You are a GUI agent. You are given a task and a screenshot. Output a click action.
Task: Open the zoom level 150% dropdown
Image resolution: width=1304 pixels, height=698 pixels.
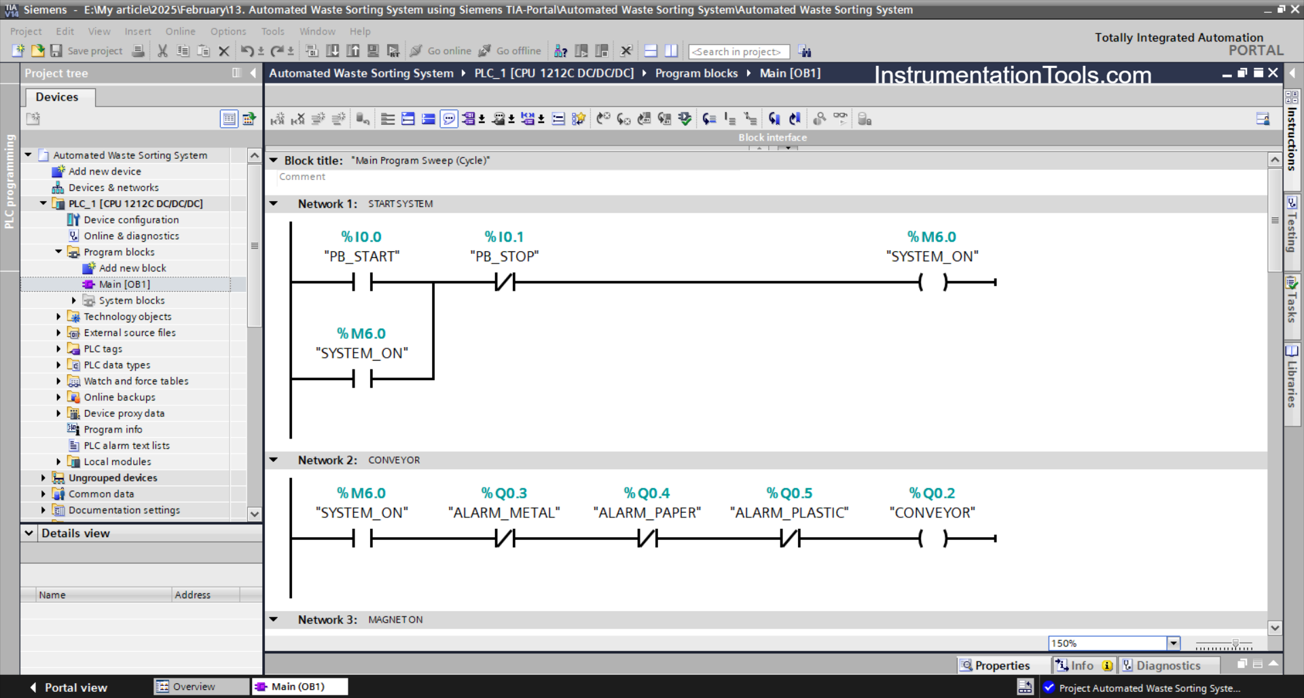click(1173, 643)
